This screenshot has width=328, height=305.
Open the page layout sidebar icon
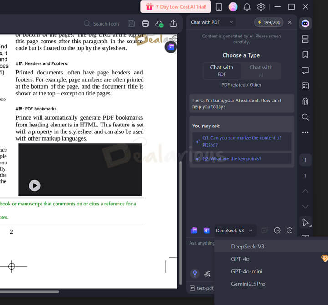coord(305,39)
